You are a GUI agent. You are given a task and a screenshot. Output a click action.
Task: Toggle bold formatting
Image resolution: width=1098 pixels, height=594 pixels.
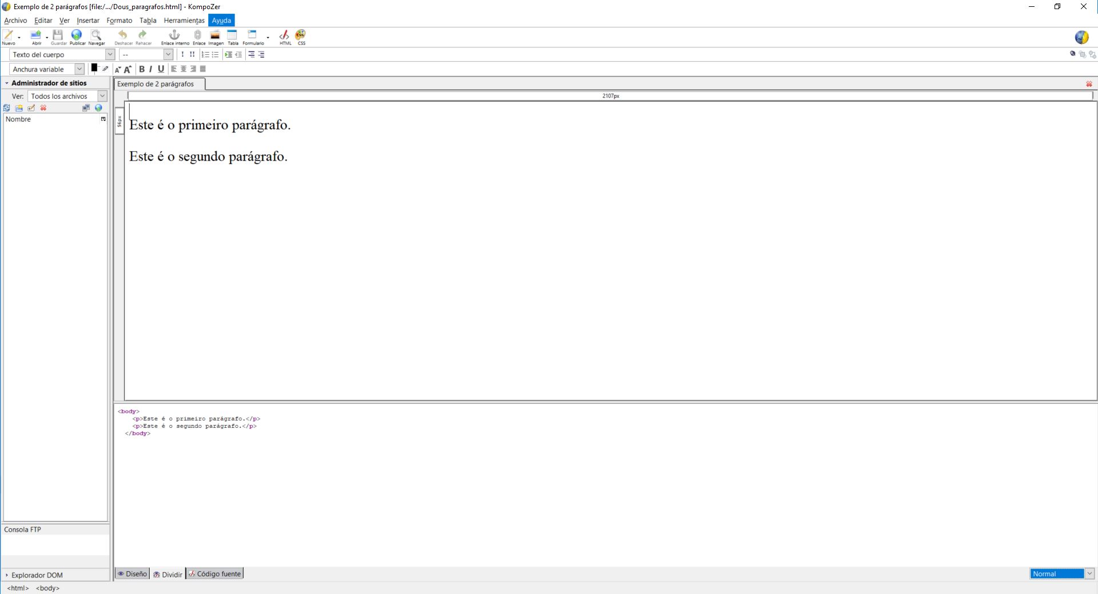click(x=141, y=69)
